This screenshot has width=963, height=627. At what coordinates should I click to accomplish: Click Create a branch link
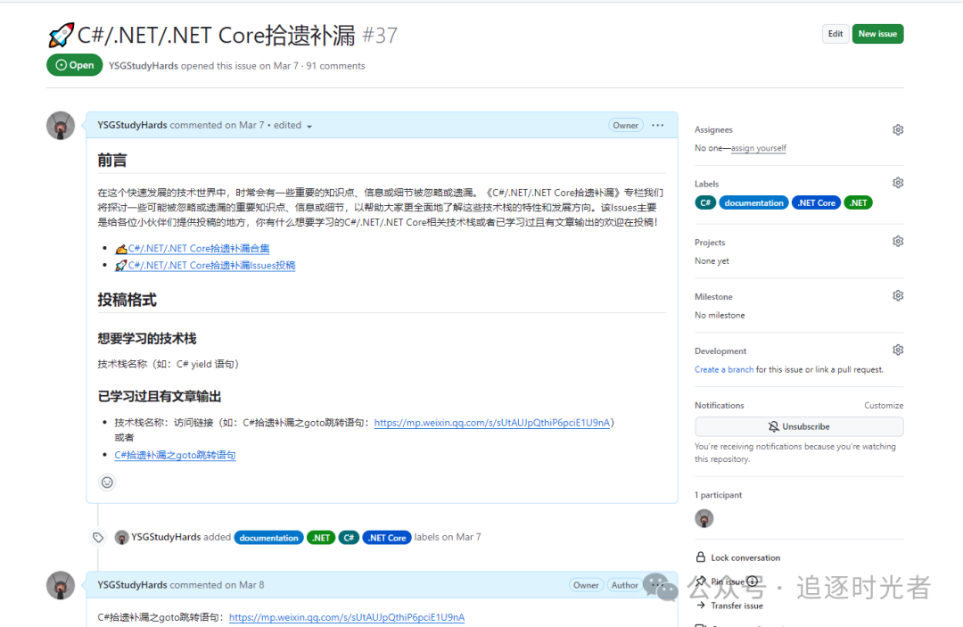click(723, 370)
